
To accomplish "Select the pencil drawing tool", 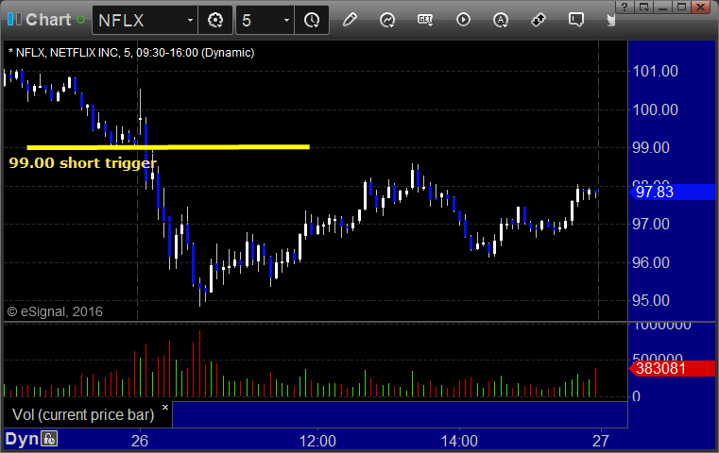I will pos(350,20).
